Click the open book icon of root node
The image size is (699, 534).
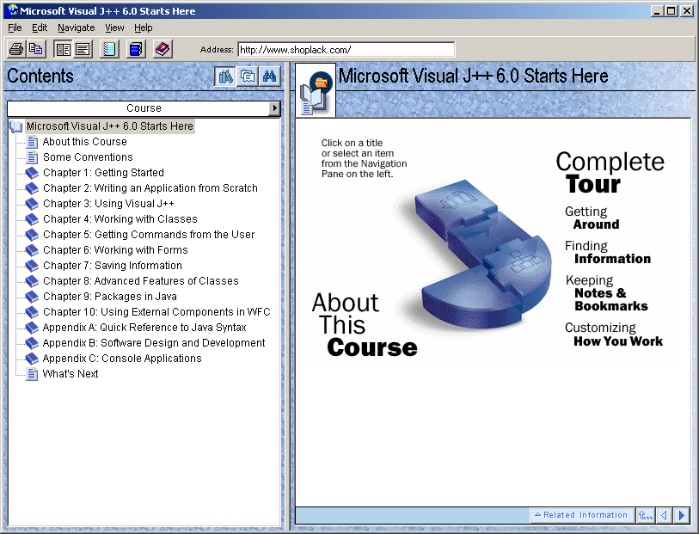click(16, 126)
